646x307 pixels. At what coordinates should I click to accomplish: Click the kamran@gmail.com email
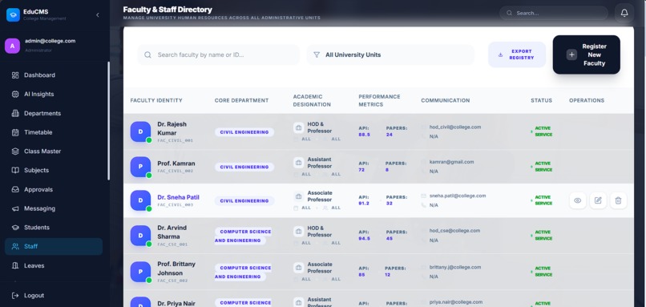[451, 162]
